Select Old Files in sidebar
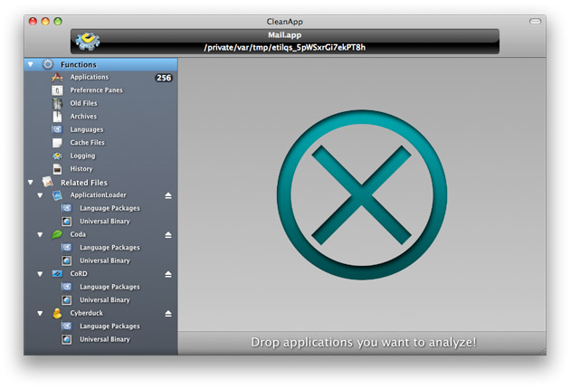The image size is (570, 388). 100,103
